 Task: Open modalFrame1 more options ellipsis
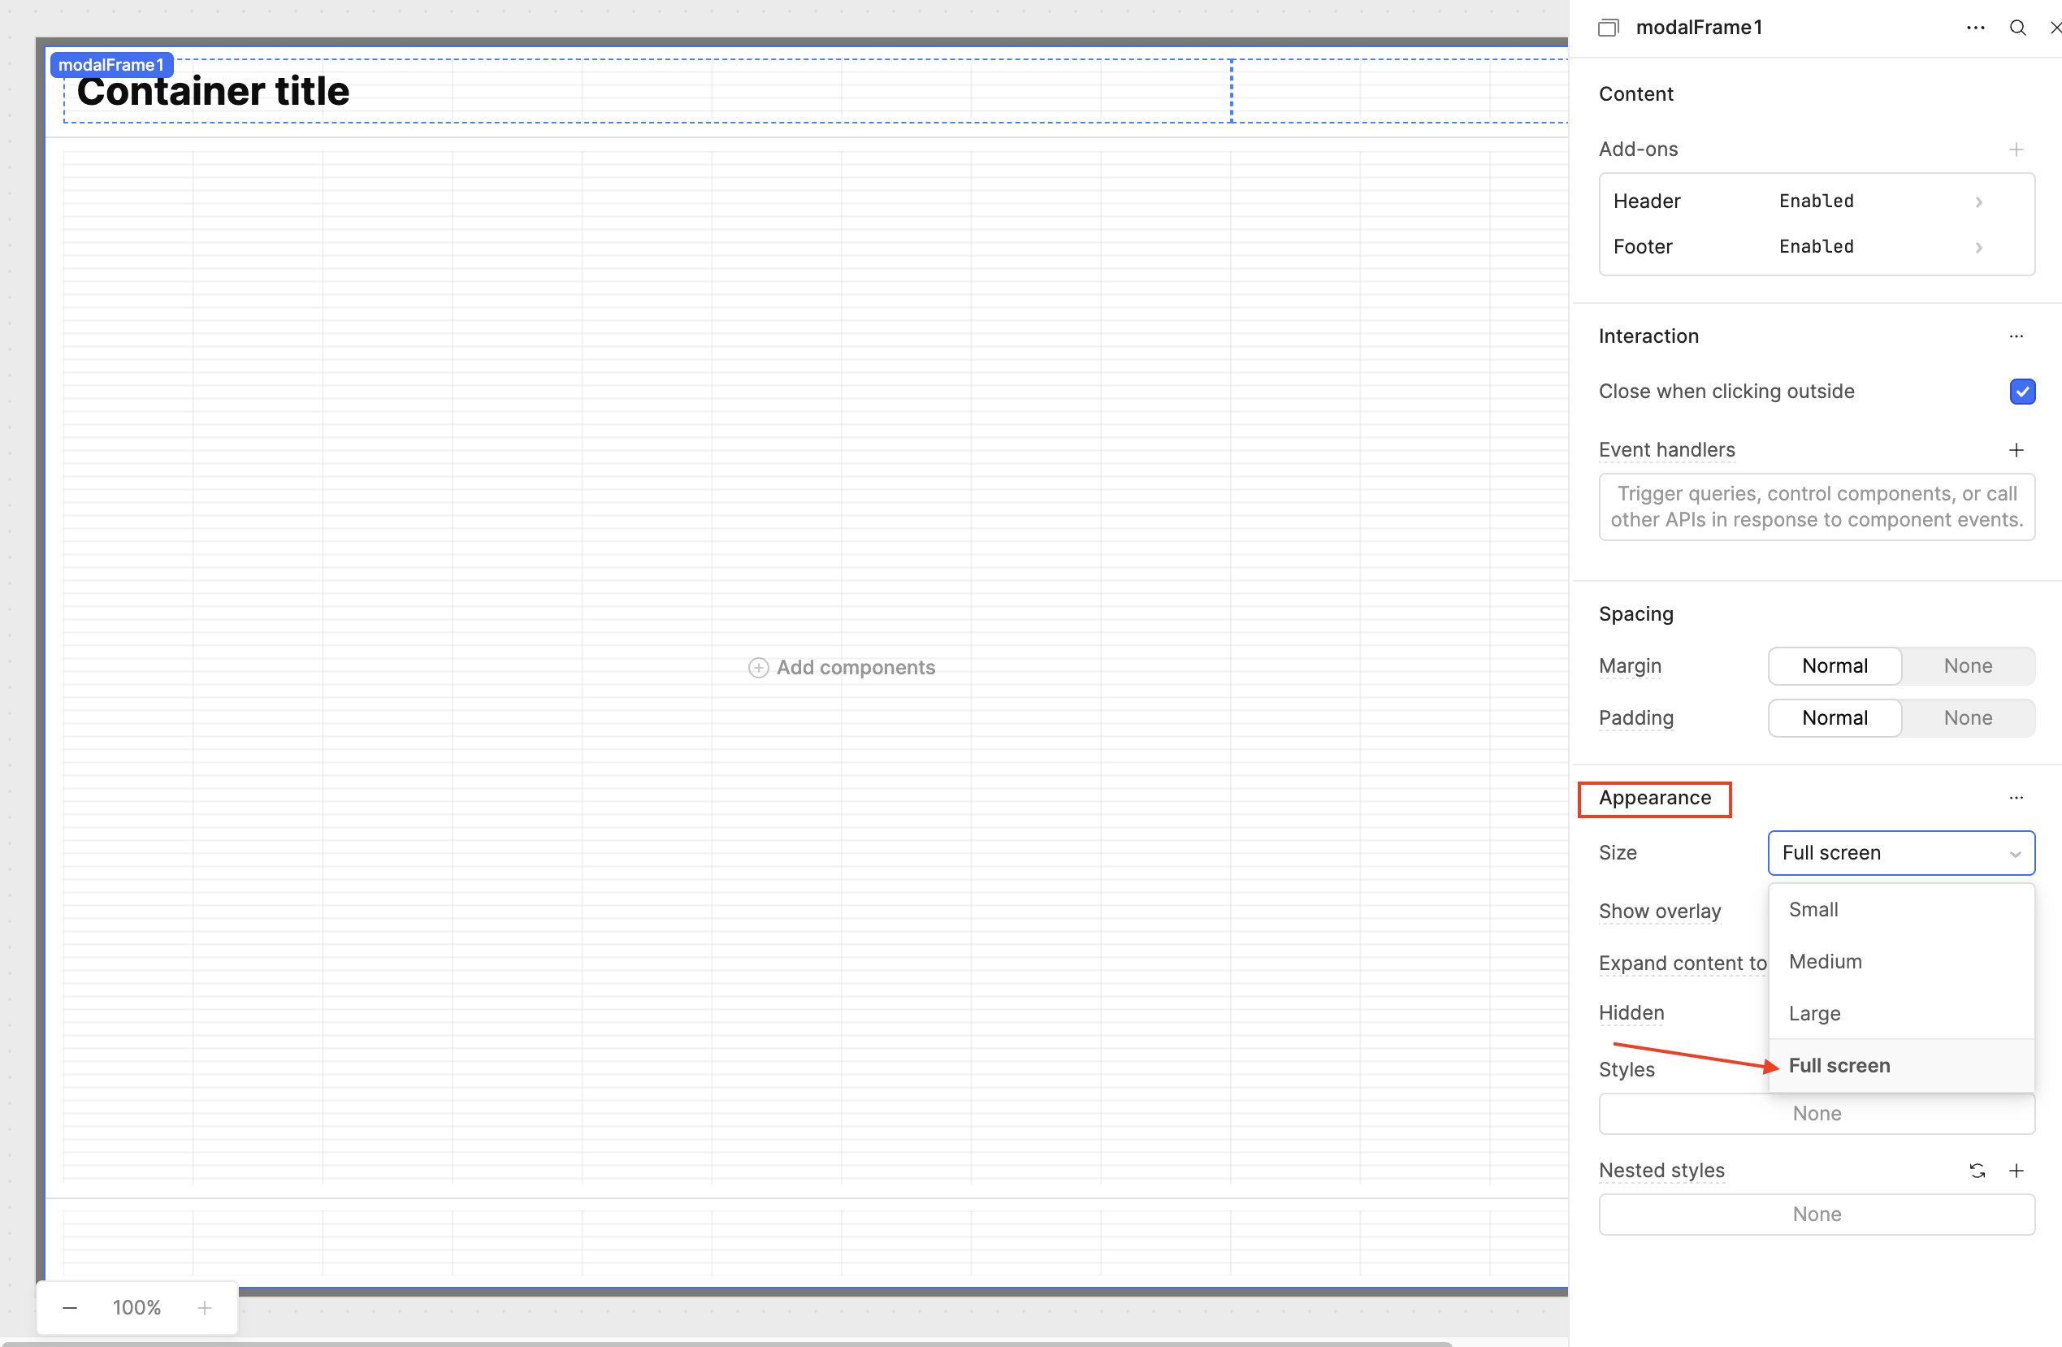pyautogui.click(x=1974, y=28)
